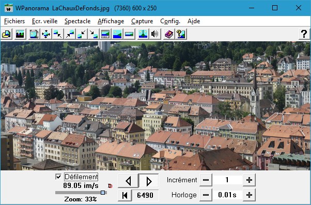The height and width of the screenshot is (205, 311).
Task: Click the WPanorama app icon in title bar
Action: (9, 8)
